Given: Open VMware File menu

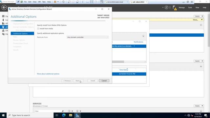Looking at the screenshot, I should tap(25, 2).
